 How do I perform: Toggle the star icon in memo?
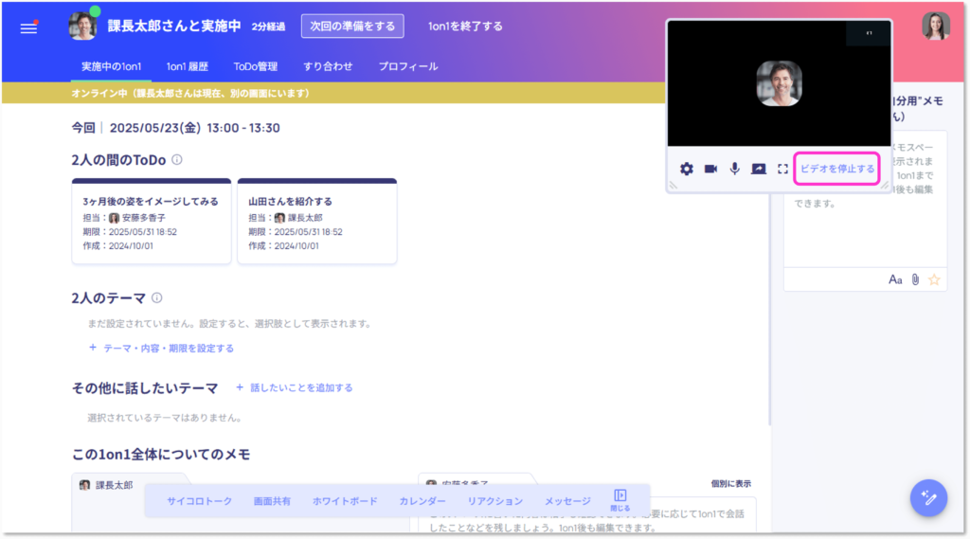point(934,279)
